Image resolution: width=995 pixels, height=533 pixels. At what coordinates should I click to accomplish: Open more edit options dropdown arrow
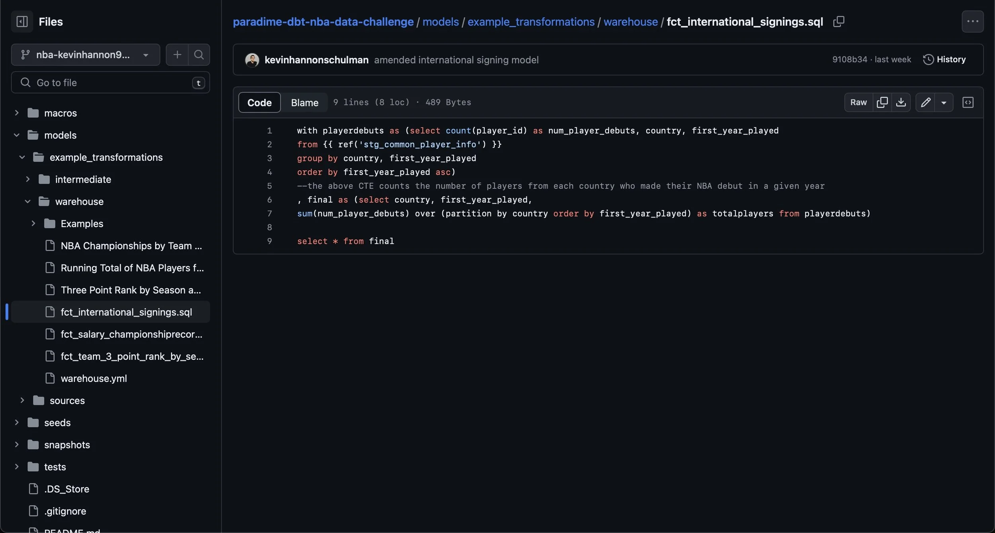tap(944, 102)
